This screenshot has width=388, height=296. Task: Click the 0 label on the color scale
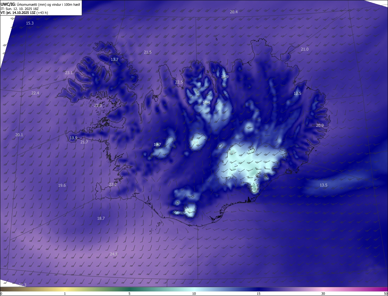pyautogui.click(x=1, y=294)
